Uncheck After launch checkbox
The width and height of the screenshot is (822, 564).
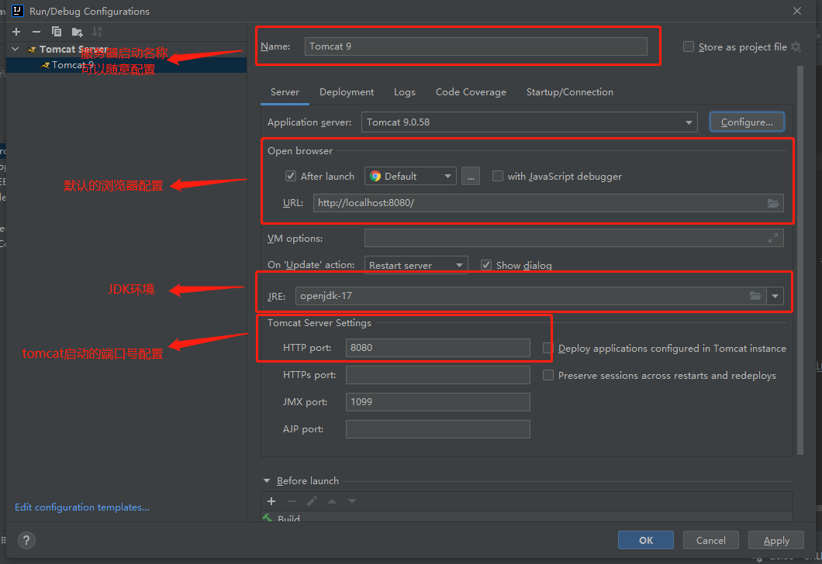pyautogui.click(x=291, y=176)
